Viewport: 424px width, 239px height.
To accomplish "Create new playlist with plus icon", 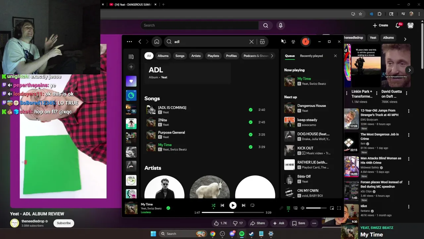I will [131, 67].
